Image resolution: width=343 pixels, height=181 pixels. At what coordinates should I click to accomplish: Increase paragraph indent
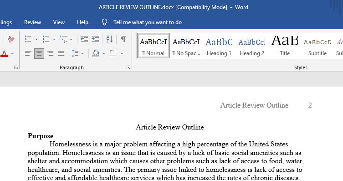click(95, 39)
